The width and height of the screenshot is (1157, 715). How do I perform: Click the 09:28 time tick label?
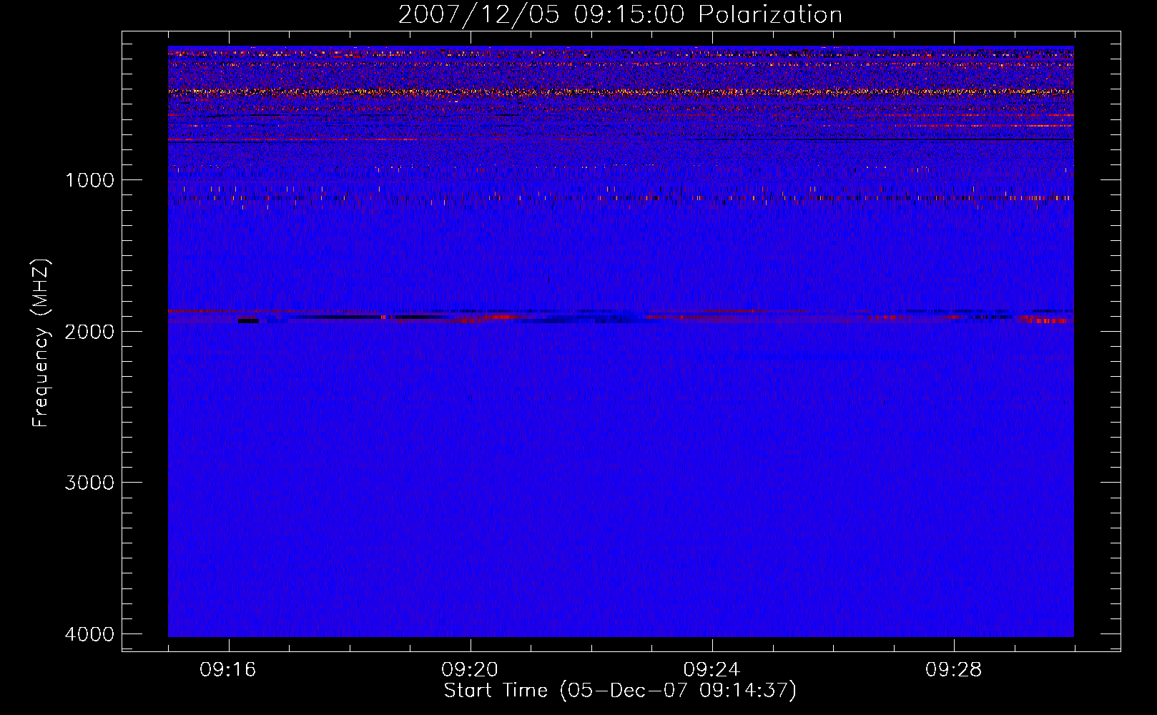(x=954, y=670)
